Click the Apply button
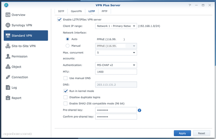Viewport: 216px width, 139px height. pos(182,133)
